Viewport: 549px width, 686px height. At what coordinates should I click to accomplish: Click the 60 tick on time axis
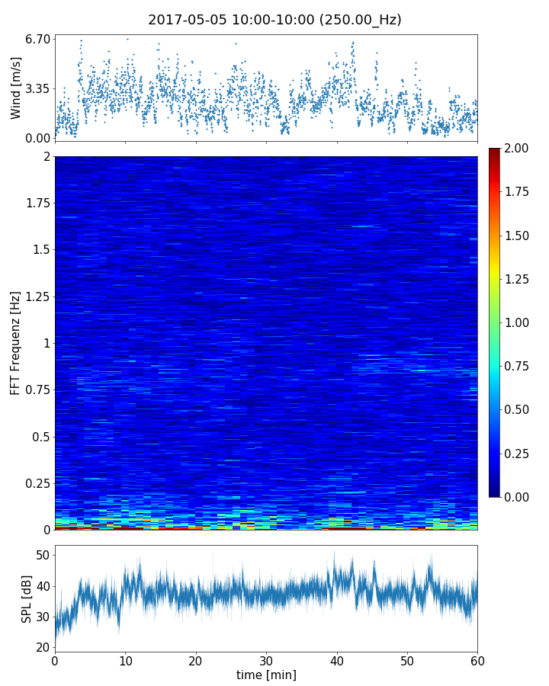(477, 660)
